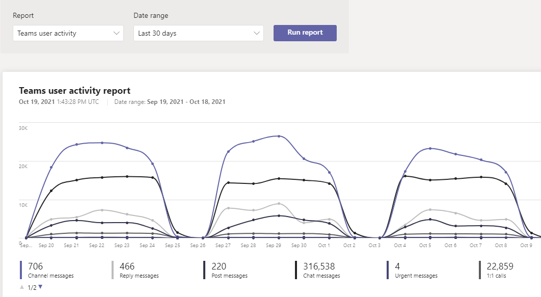Toggle the Reply messages legend series
The height and width of the screenshot is (297, 541).
136,270
